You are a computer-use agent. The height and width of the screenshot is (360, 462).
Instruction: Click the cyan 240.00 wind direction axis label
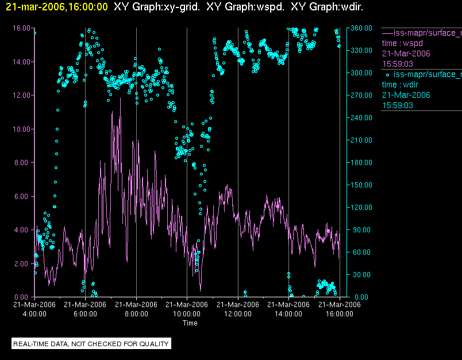tap(361, 118)
